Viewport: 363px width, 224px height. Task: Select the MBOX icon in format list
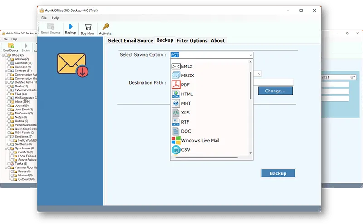click(x=176, y=76)
